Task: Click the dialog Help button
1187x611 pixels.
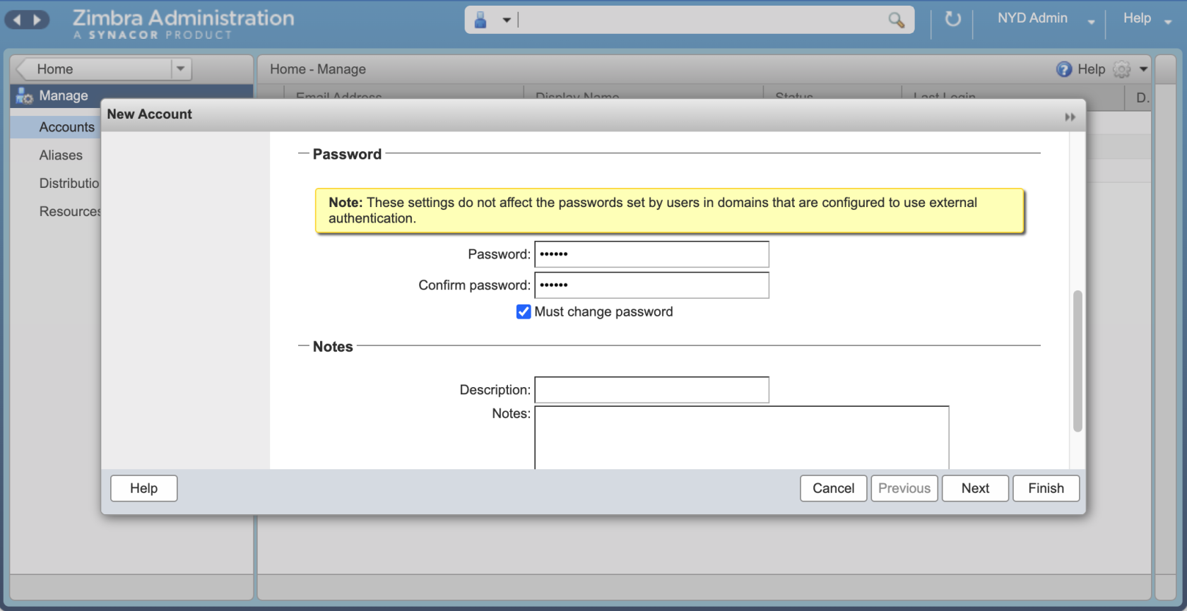Action: (x=143, y=488)
